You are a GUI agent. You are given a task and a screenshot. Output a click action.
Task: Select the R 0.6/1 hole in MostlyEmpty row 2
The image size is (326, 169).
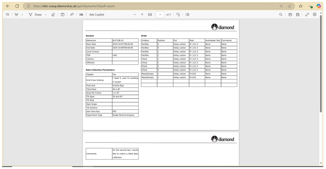193,77
